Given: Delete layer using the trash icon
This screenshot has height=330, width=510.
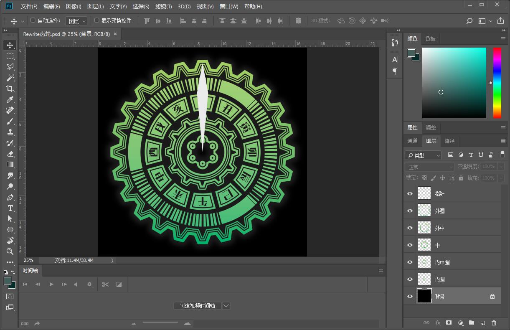Looking at the screenshot, I should click(x=494, y=323).
